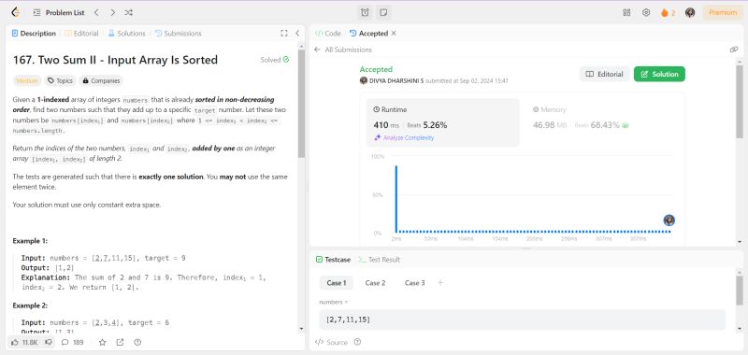The image size is (748, 355).
Task: Select the Case 2 tab
Action: pos(376,282)
